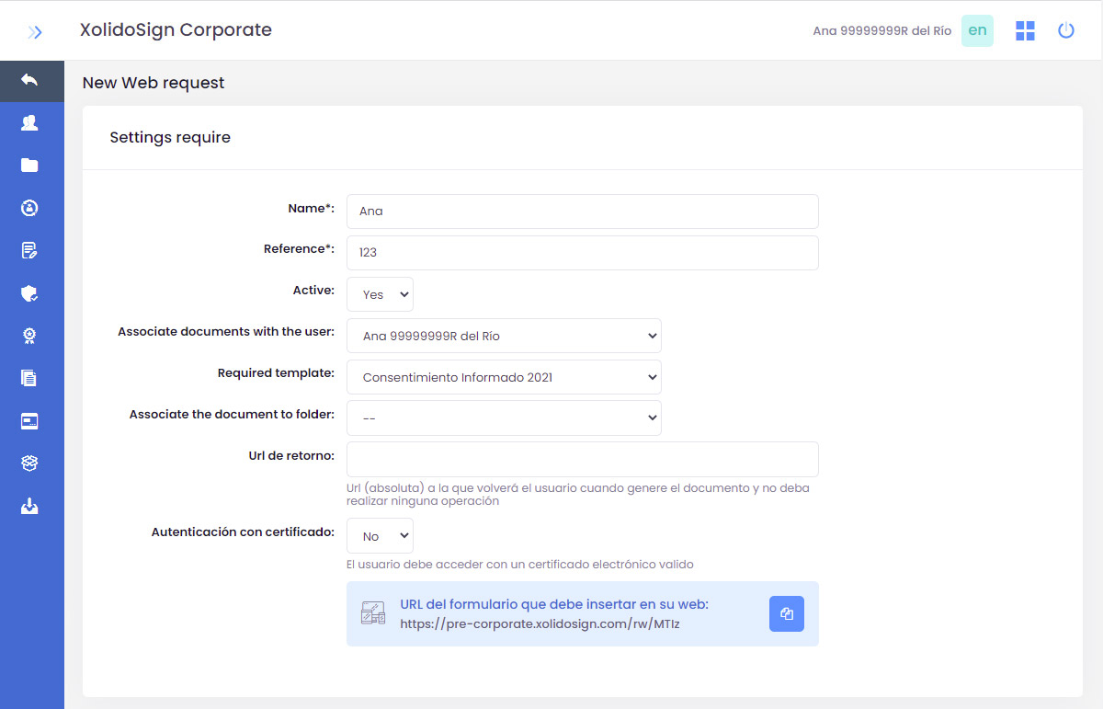
Task: Open the Active Yes dropdown
Action: point(380,294)
